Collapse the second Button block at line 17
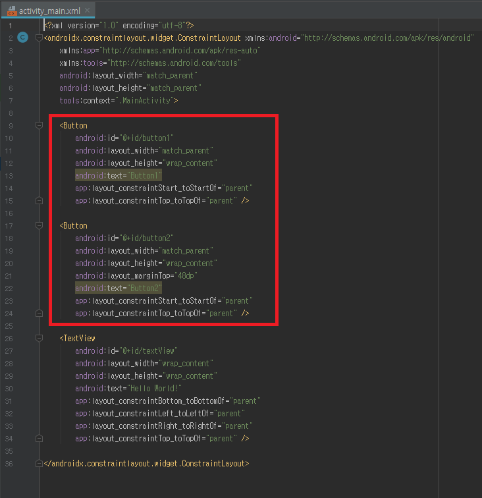482x498 pixels. (x=39, y=225)
